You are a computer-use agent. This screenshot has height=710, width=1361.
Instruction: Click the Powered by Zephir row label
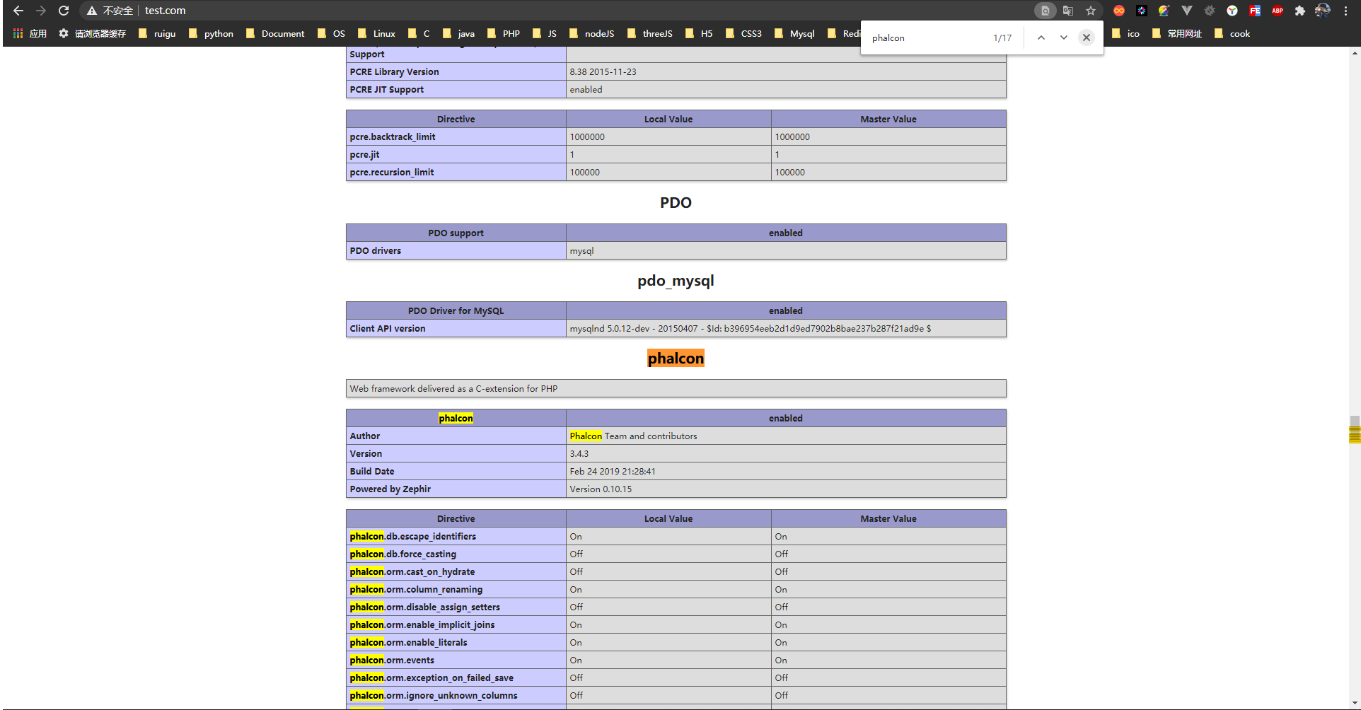pos(390,489)
